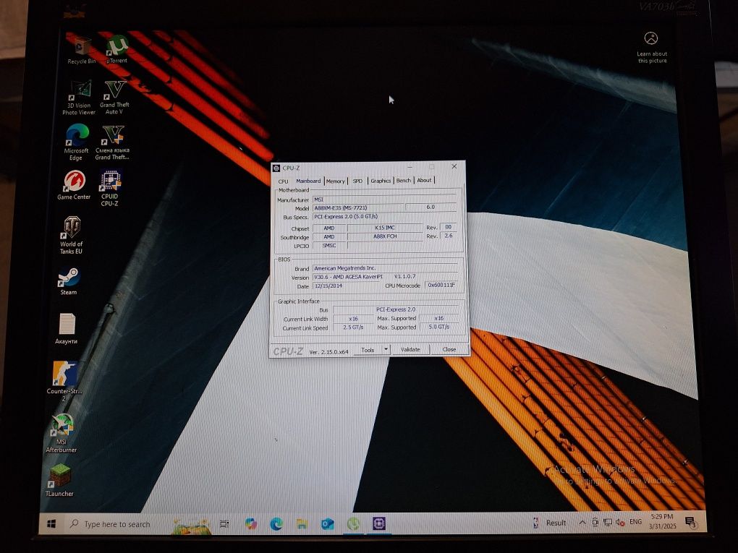738x553 pixels.
Task: Click the network tray icon
Action: pos(608,522)
